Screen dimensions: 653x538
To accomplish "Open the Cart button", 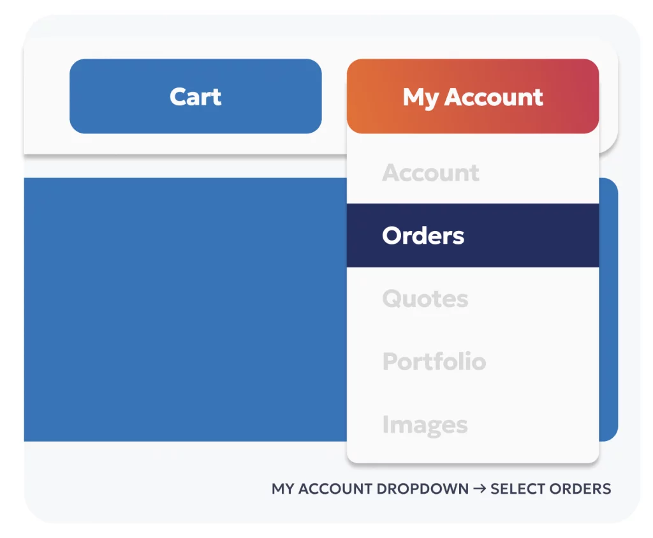I will (195, 96).
